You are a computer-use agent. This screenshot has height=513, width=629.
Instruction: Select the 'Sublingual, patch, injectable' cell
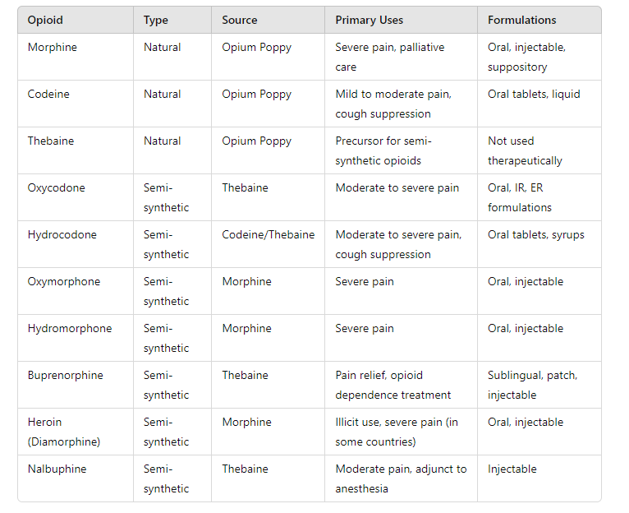(x=532, y=385)
